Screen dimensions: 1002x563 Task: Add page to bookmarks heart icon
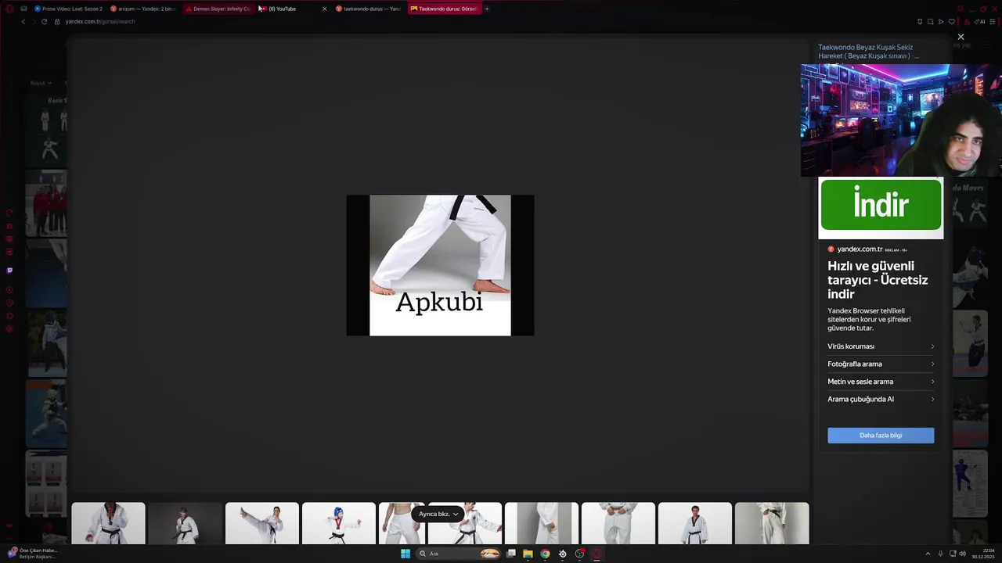click(x=951, y=21)
